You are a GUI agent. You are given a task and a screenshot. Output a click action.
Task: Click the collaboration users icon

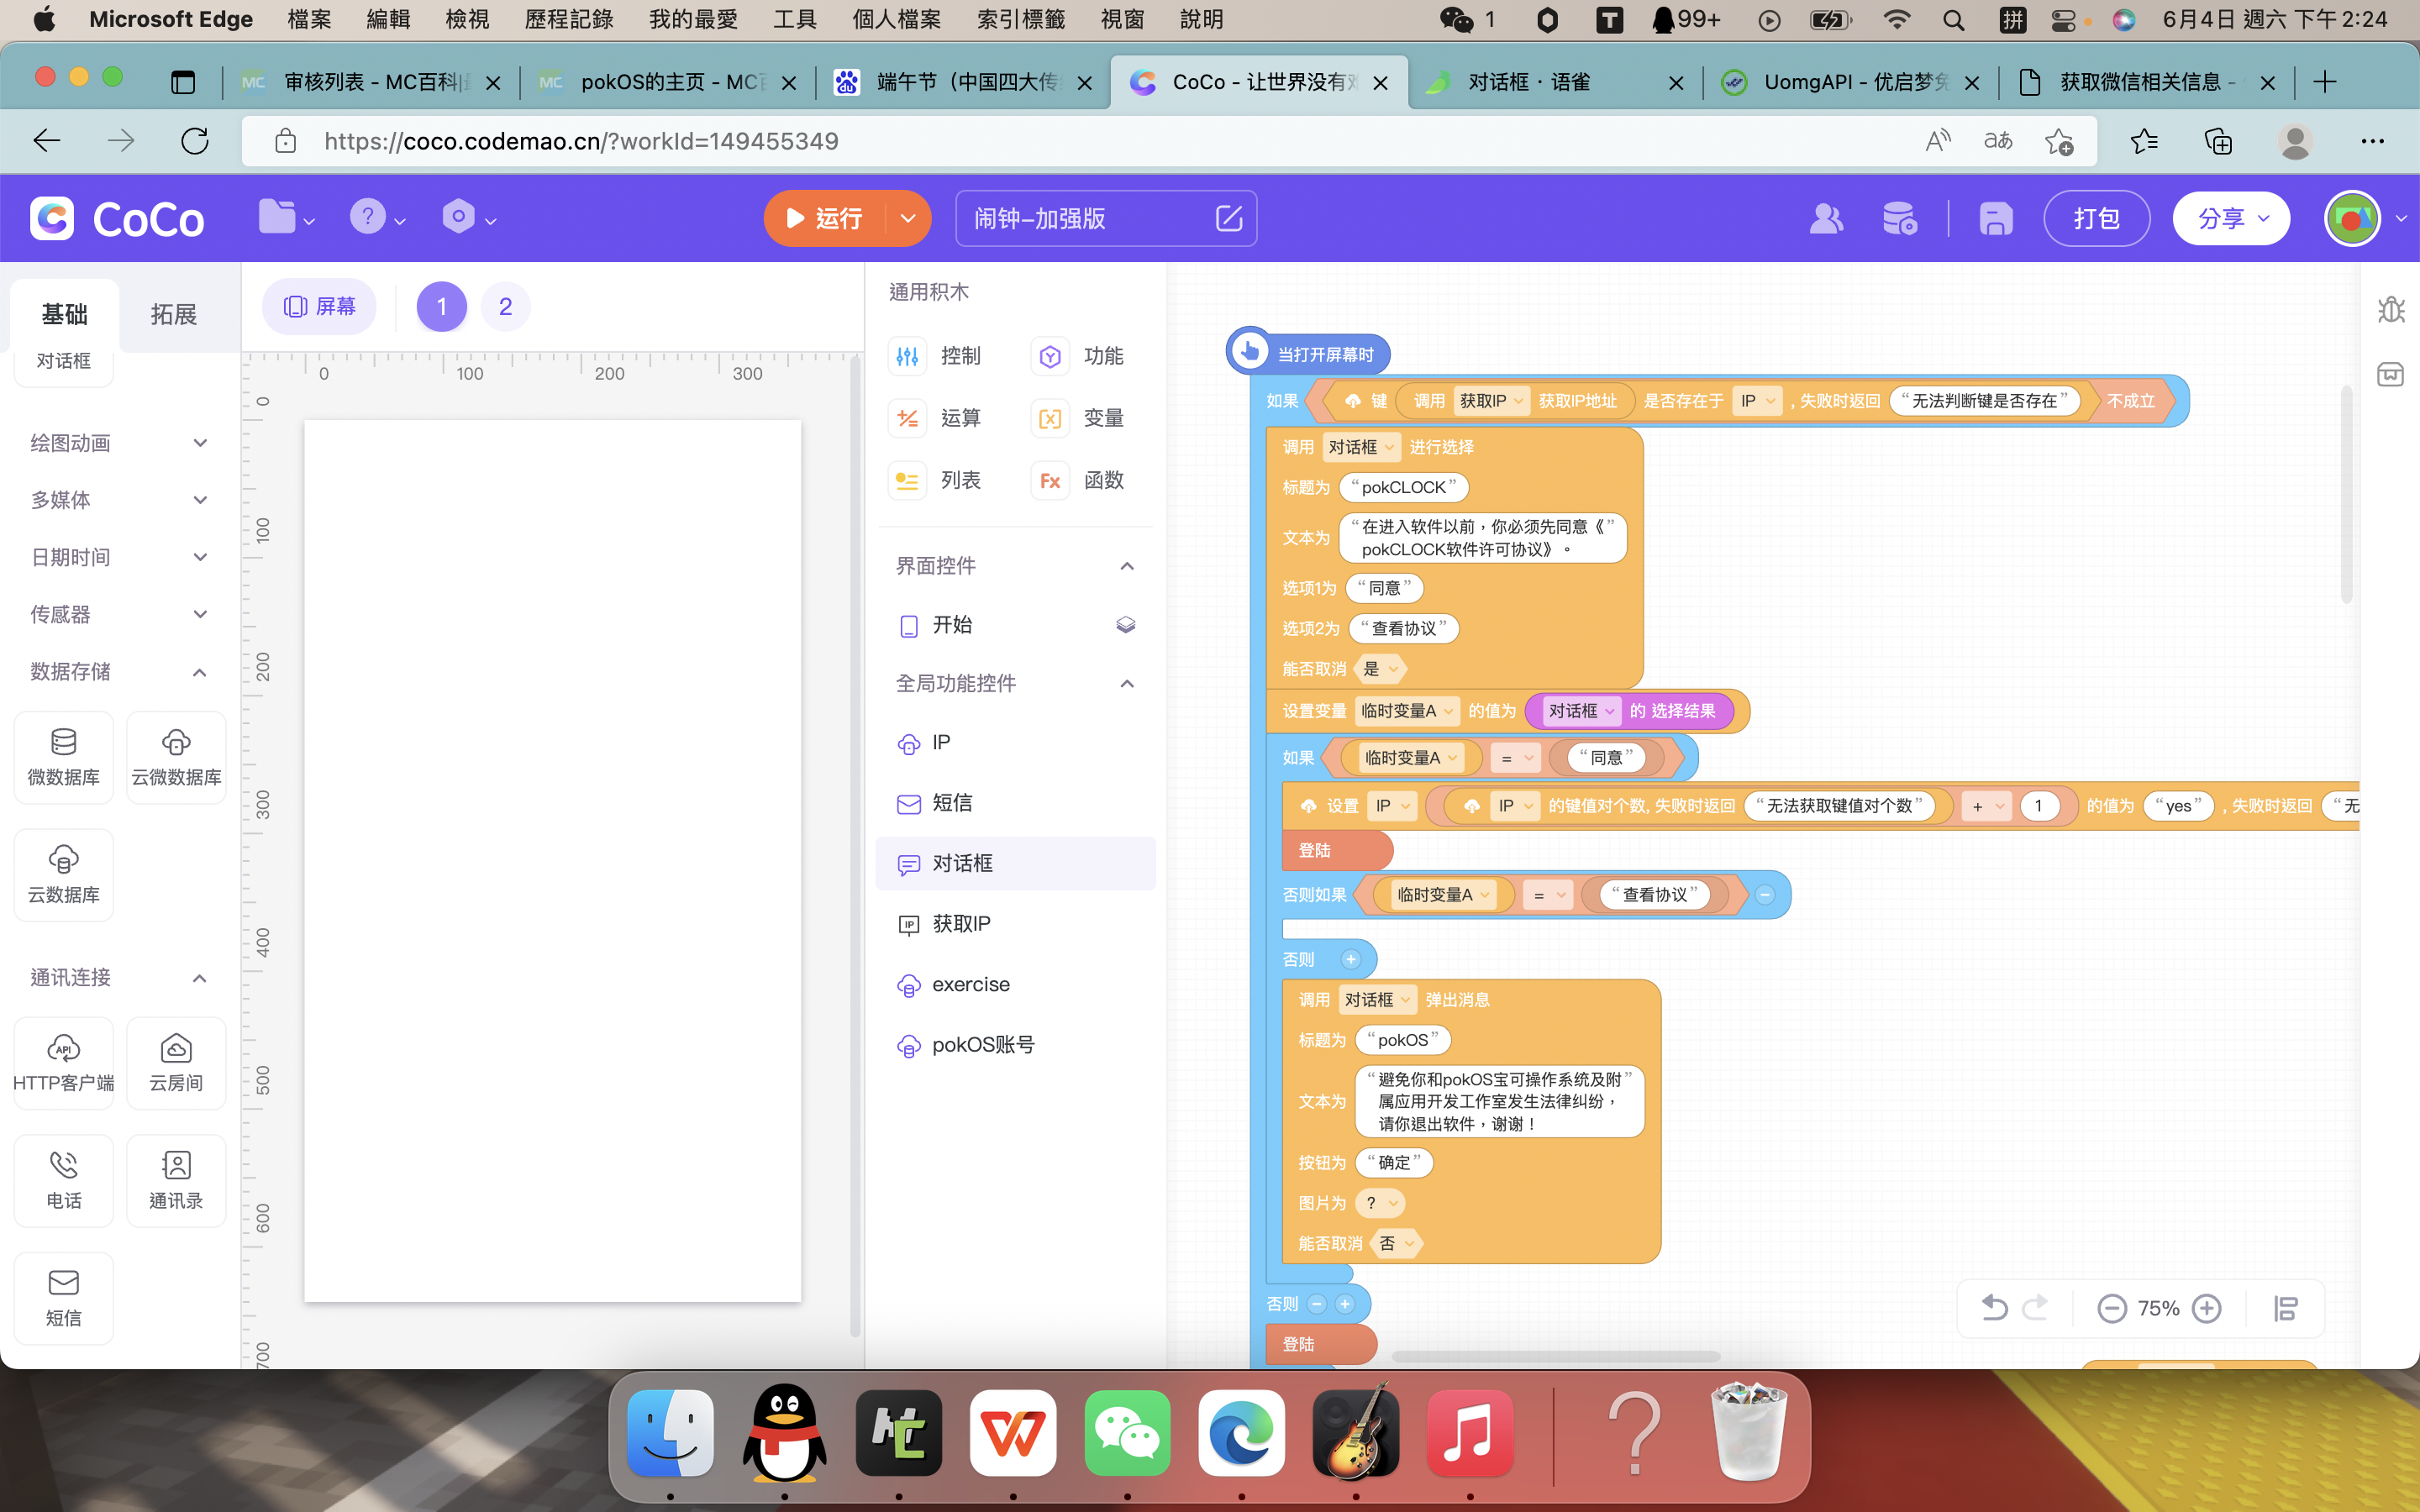[1826, 218]
